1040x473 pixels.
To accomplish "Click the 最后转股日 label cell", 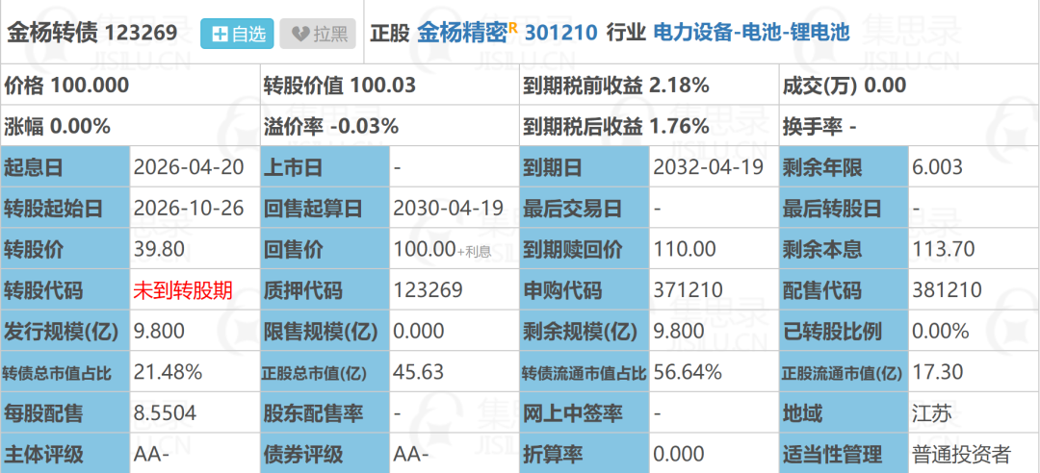I will click(x=845, y=208).
